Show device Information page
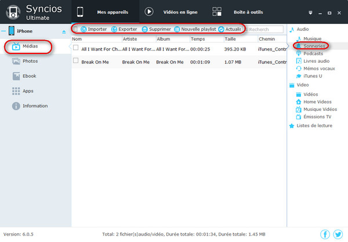Viewport: 348px width, 242px height. coord(34,106)
